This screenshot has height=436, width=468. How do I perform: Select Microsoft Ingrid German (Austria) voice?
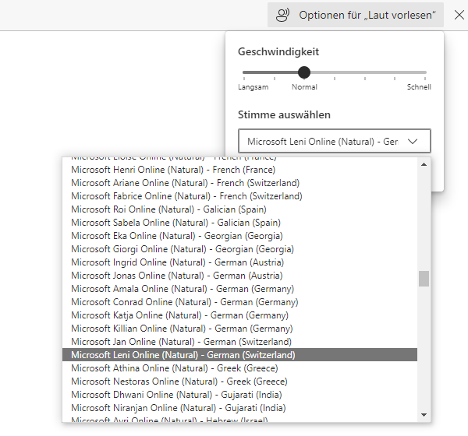(239, 262)
